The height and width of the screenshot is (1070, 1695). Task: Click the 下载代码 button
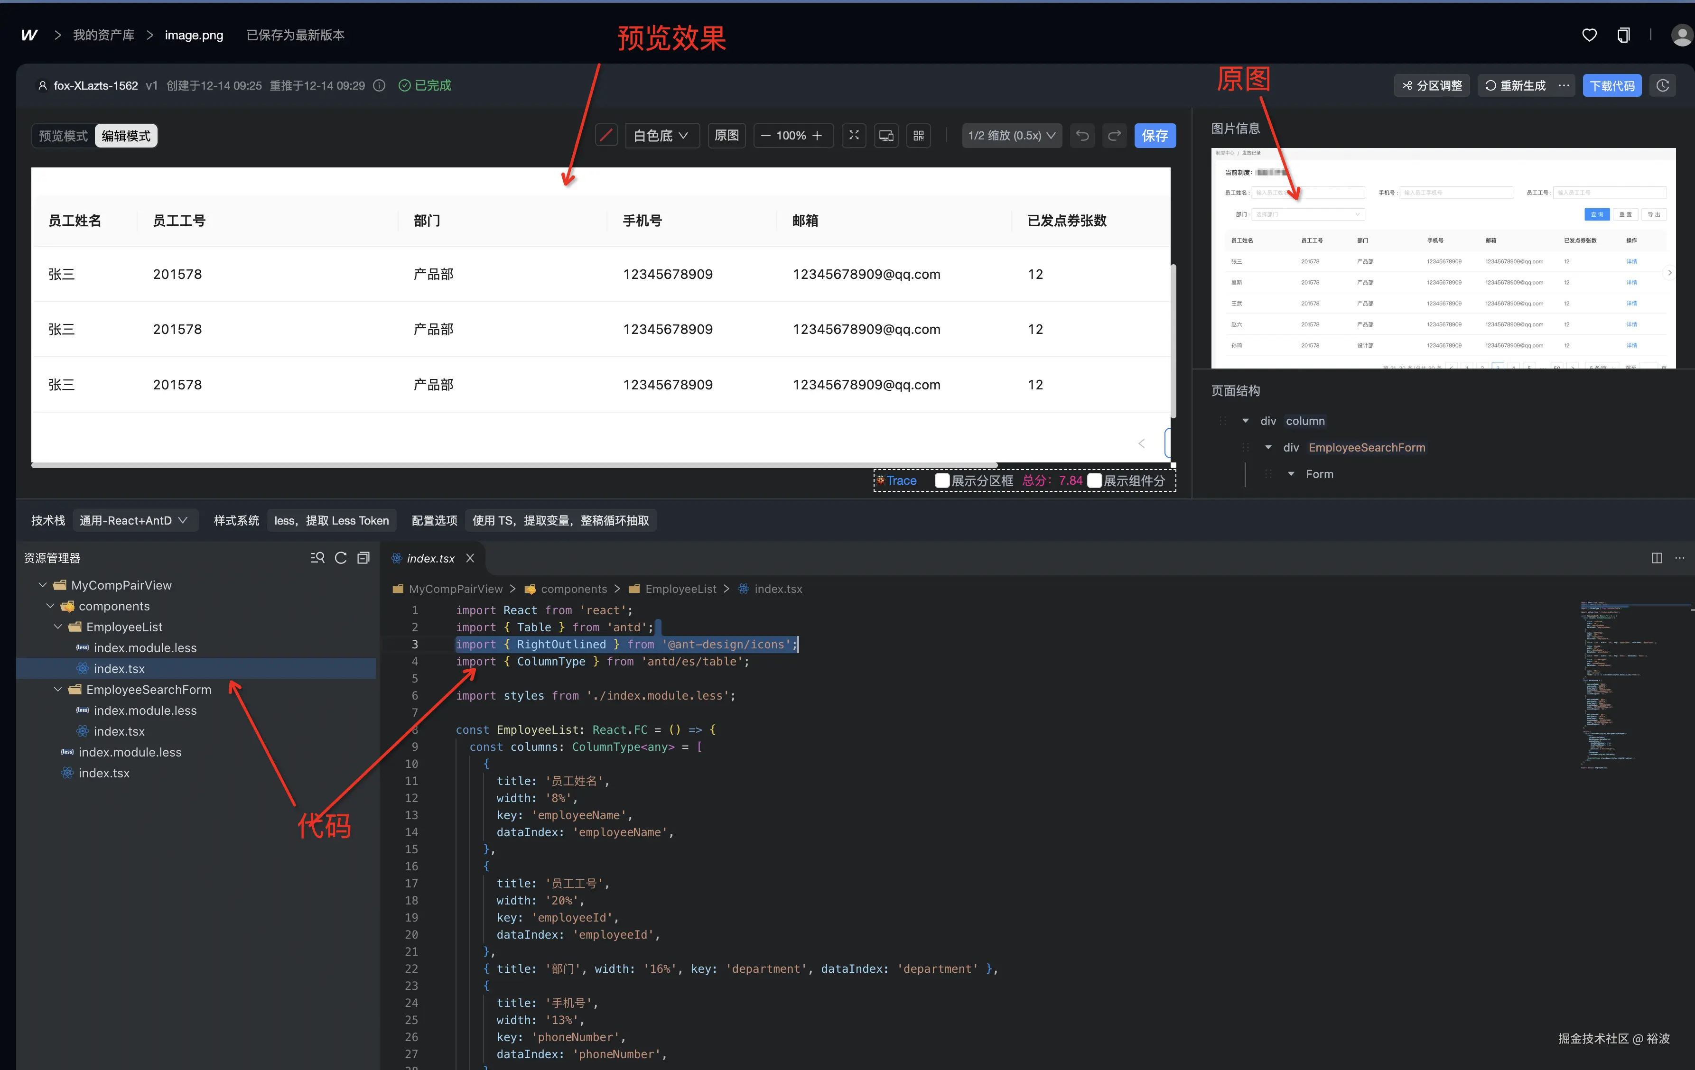[x=1612, y=85]
